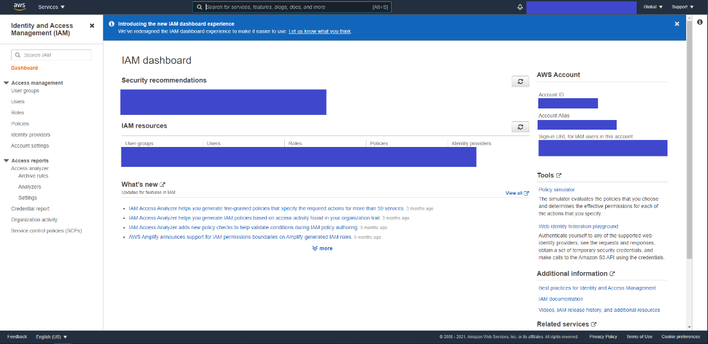Open the new policy checks announcement link
The image size is (708, 344).
(243, 227)
